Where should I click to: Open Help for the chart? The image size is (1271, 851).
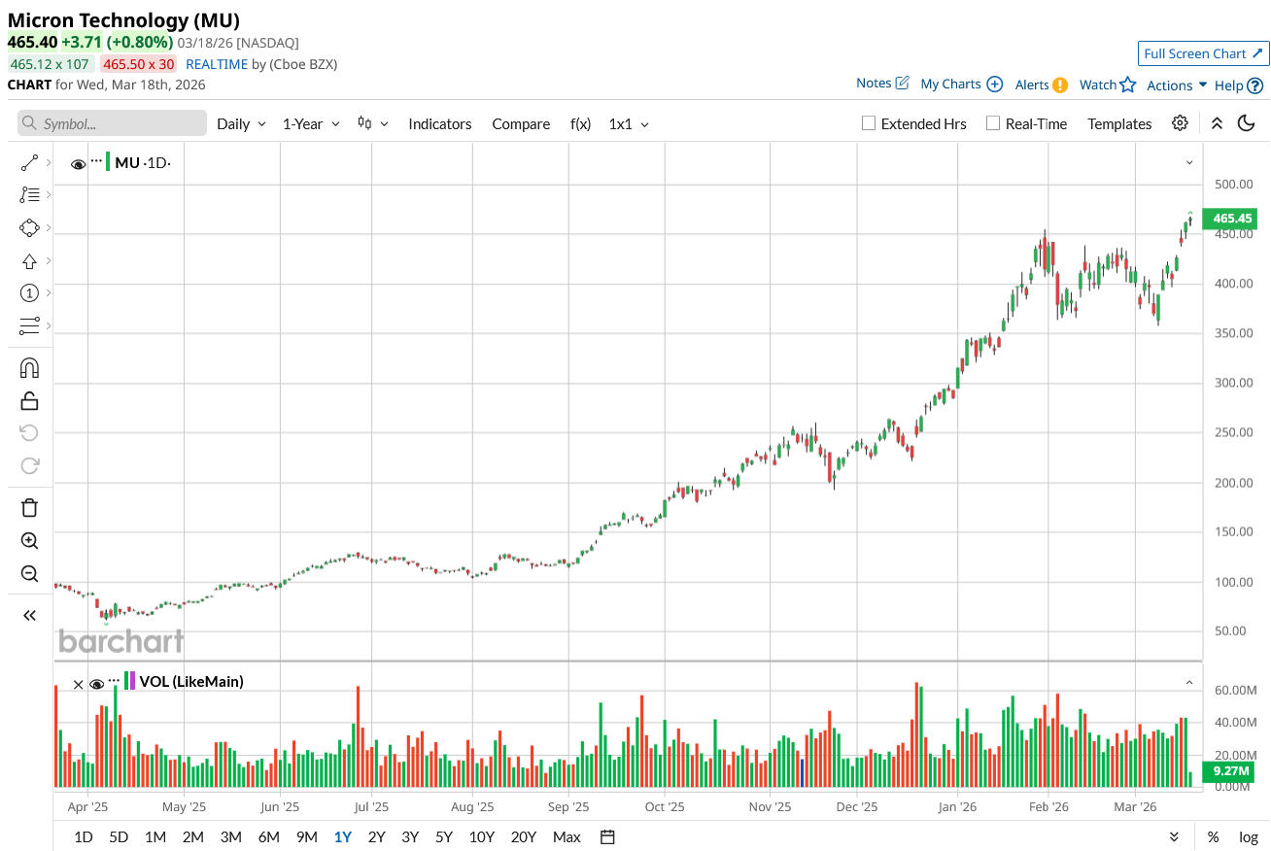pyautogui.click(x=1239, y=85)
